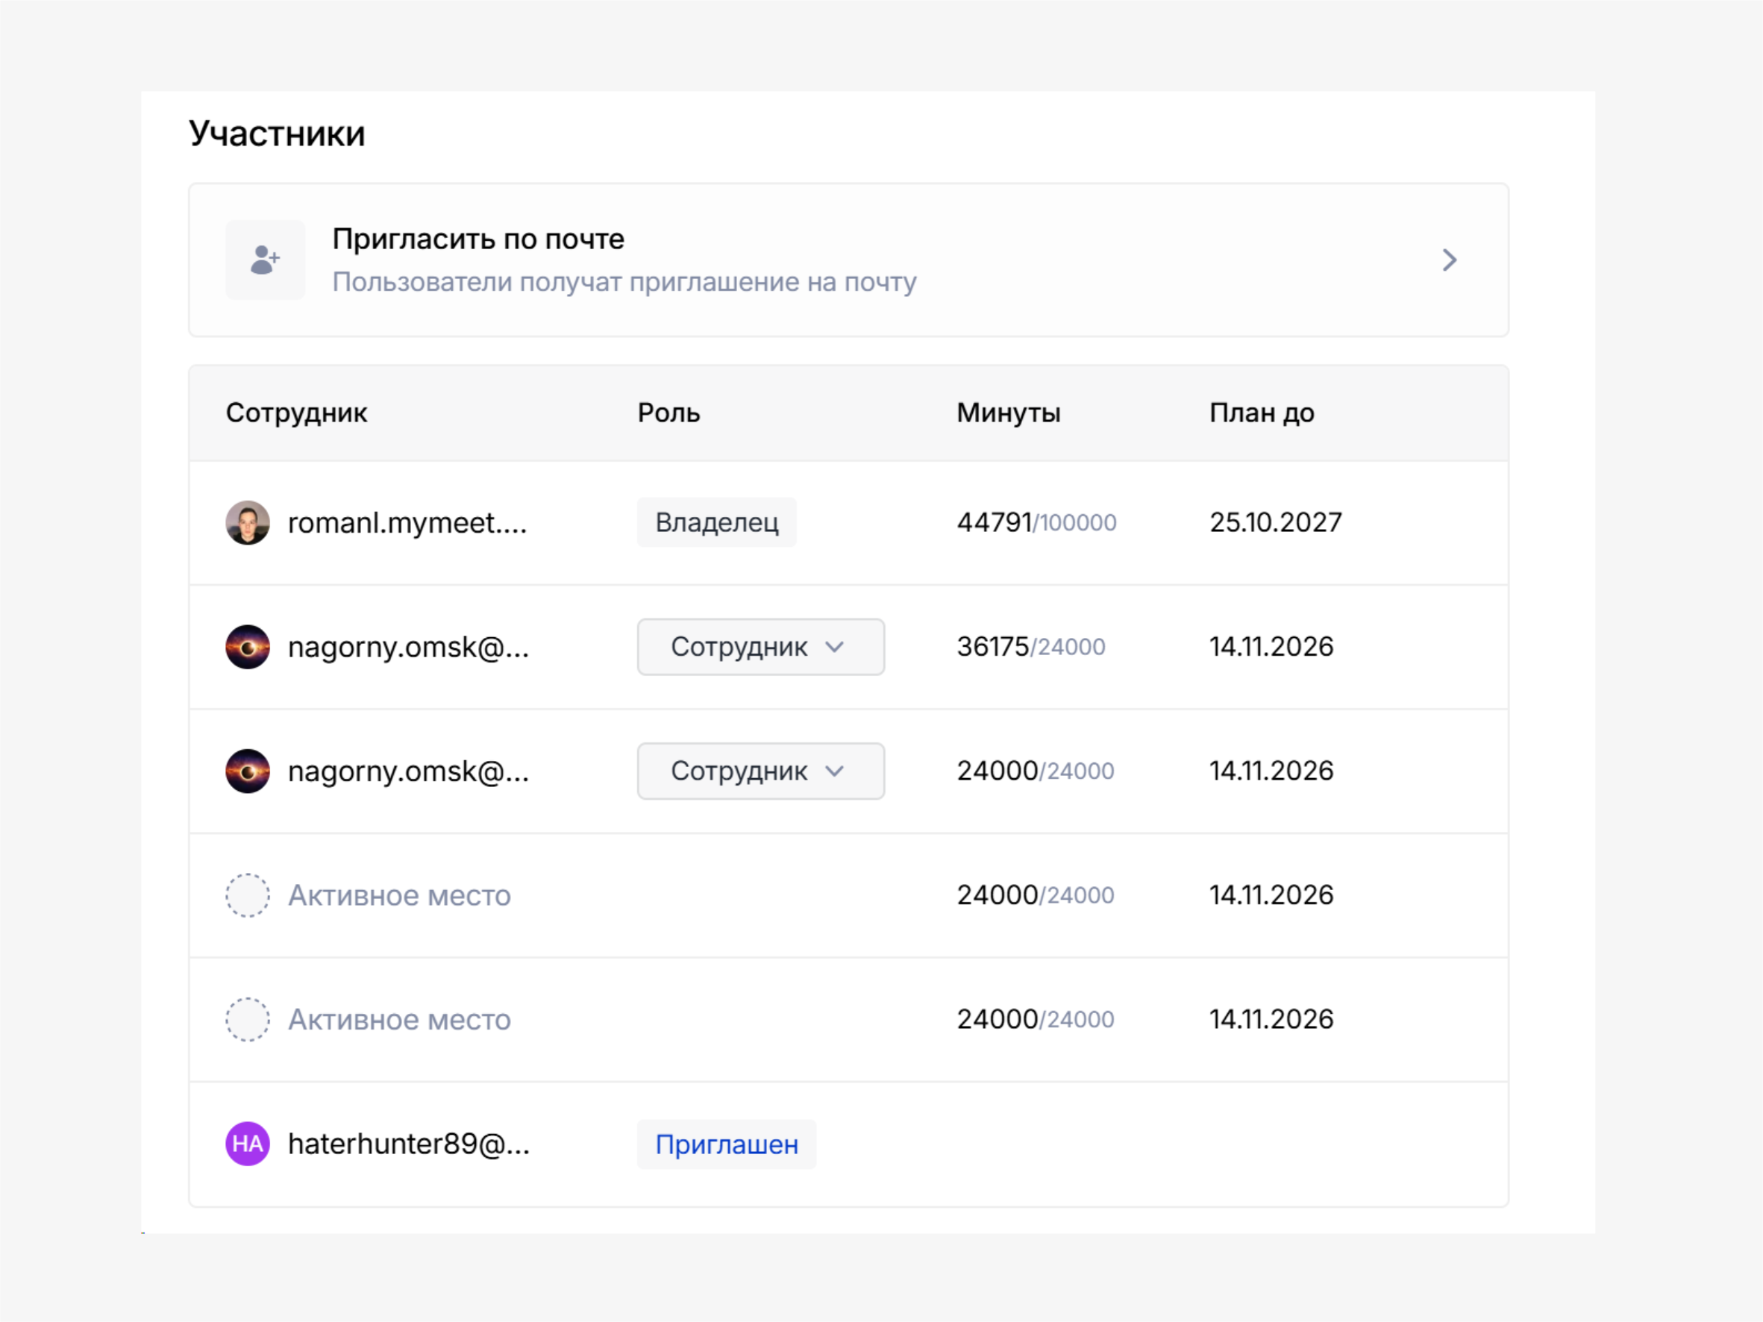This screenshot has height=1322, width=1763.
Task: Click the 'Роль' column header
Action: (x=668, y=413)
